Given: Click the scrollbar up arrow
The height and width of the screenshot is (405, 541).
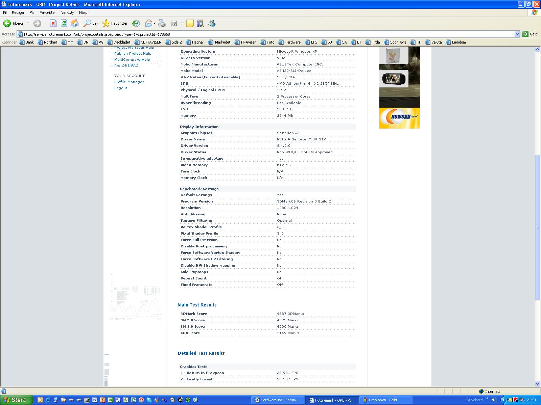Looking at the screenshot, I should pyautogui.click(x=538, y=50).
